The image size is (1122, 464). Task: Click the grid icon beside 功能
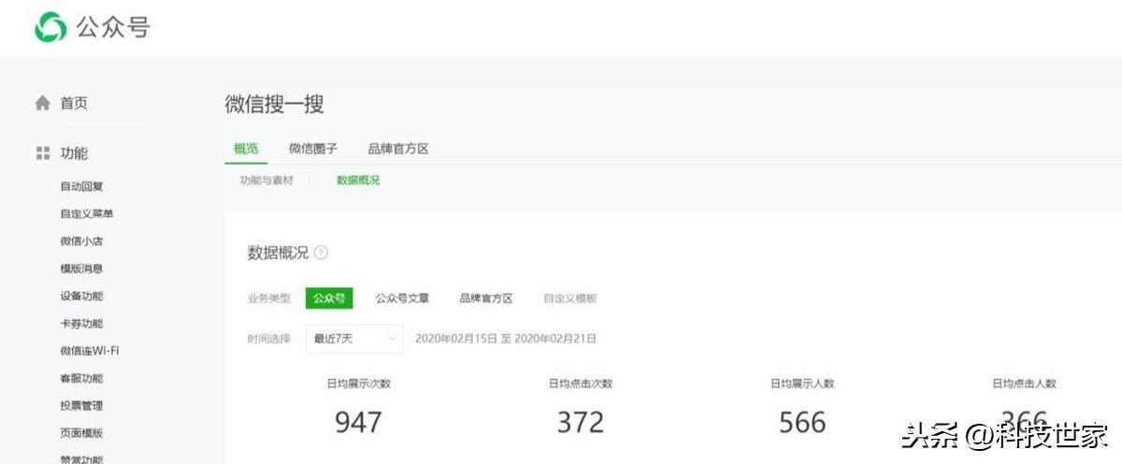click(42, 153)
